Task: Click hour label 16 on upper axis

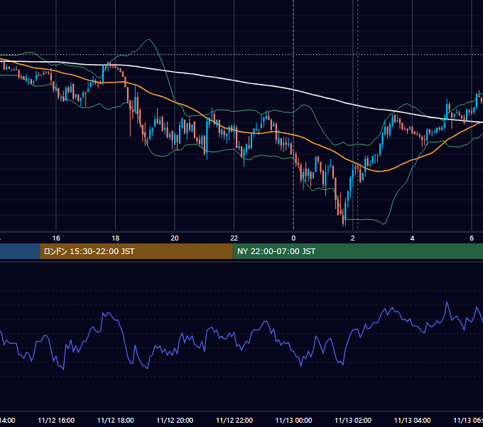Action: pos(56,238)
